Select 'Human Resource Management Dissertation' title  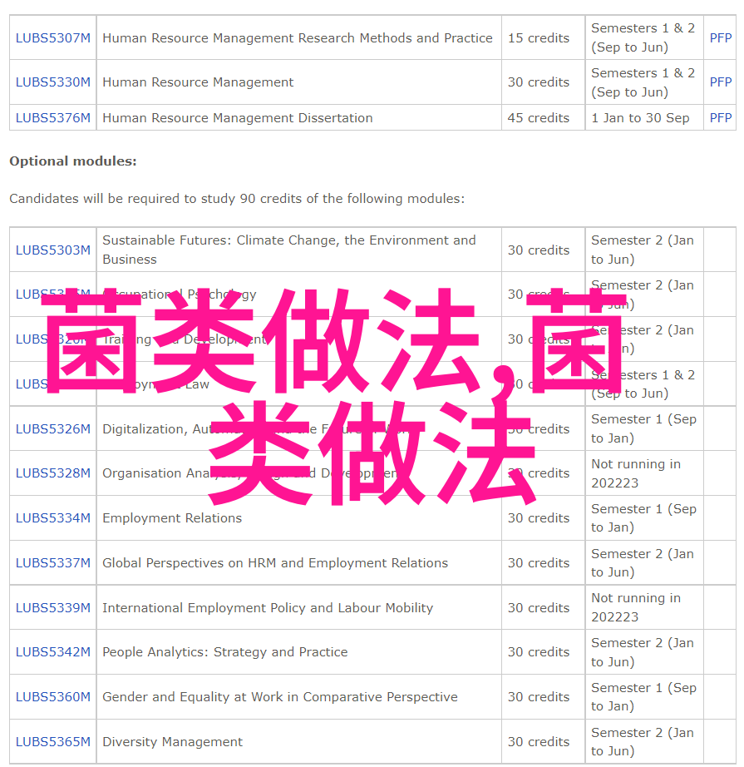coord(238,118)
